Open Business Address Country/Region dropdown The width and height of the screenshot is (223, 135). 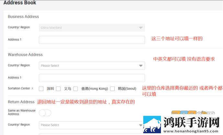click(x=92, y=28)
